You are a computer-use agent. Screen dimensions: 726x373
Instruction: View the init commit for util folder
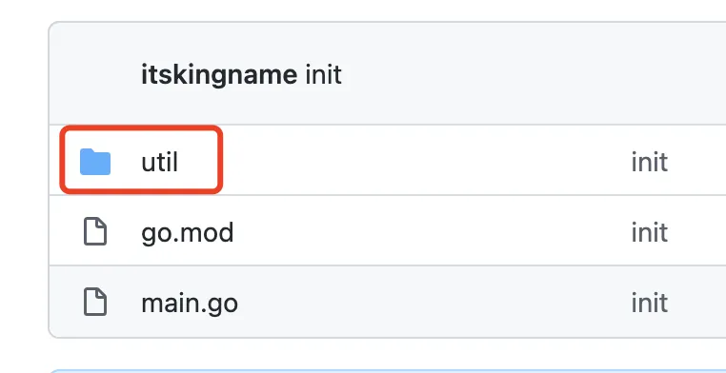(x=649, y=162)
